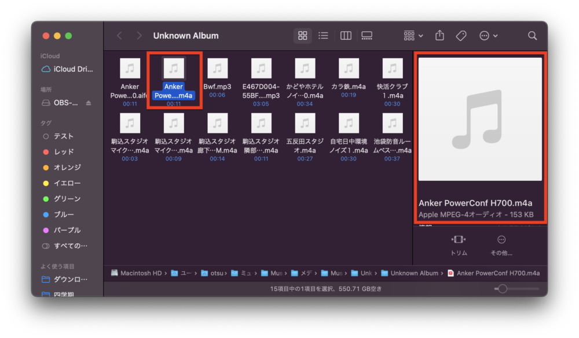Select the かどやホテルノイ…0.m4a file icon

pyautogui.click(x=305, y=68)
